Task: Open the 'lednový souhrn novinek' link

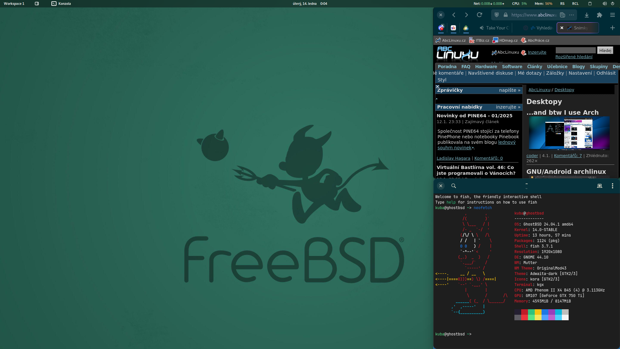Action: click(477, 145)
